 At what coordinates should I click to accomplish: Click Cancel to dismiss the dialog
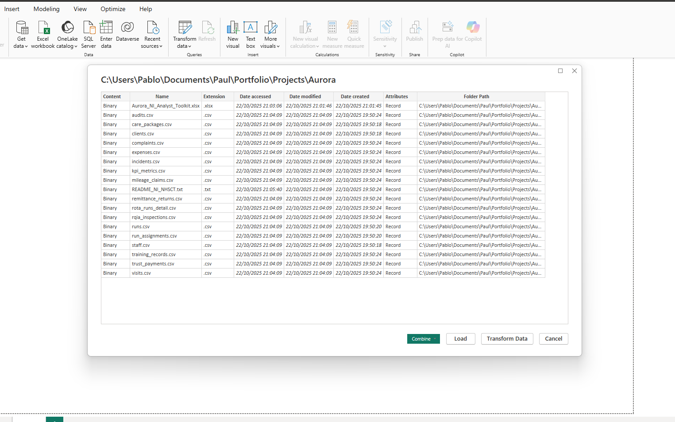click(x=553, y=338)
